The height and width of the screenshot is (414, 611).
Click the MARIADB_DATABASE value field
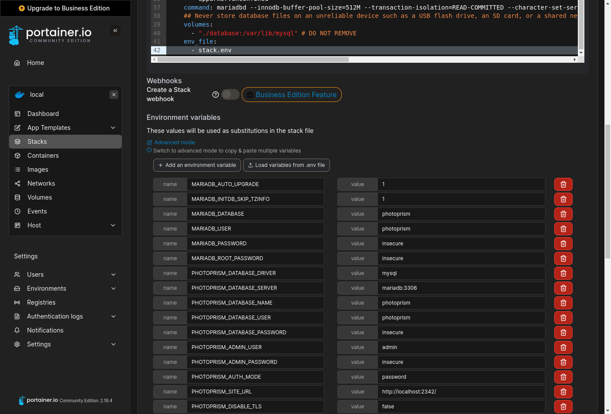(461, 214)
